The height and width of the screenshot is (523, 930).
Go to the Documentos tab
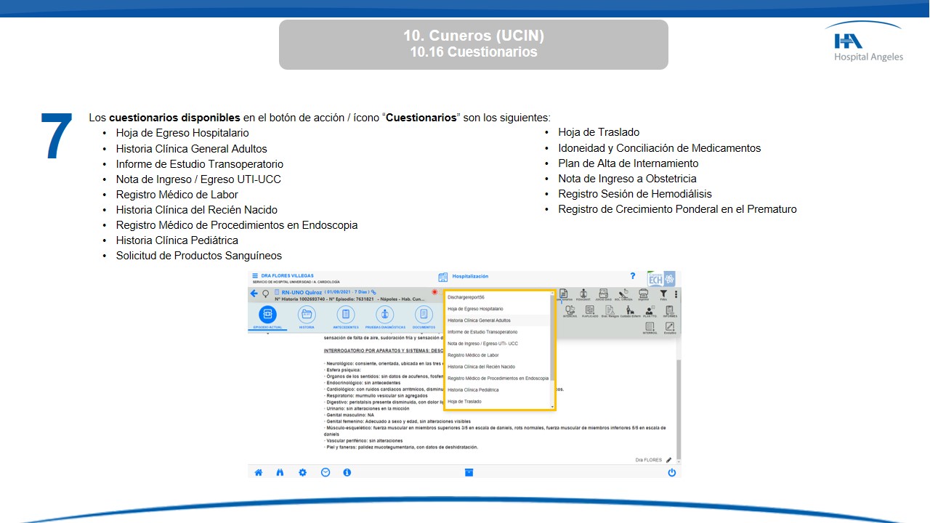pos(424,315)
